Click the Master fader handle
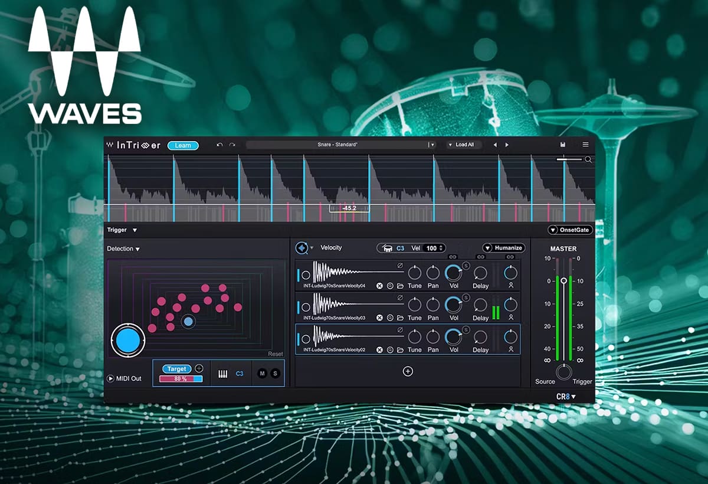 click(x=564, y=281)
